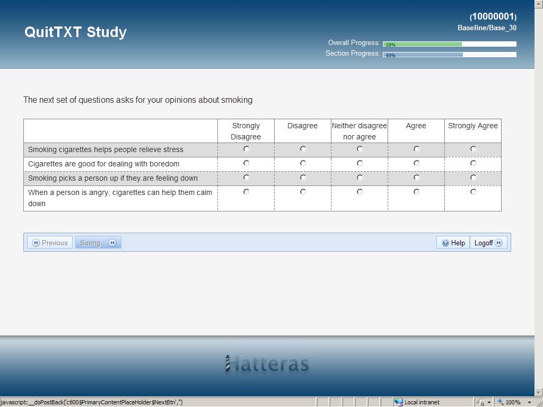
Task: Open the security dropdown arrow in status bar
Action: pos(489,402)
